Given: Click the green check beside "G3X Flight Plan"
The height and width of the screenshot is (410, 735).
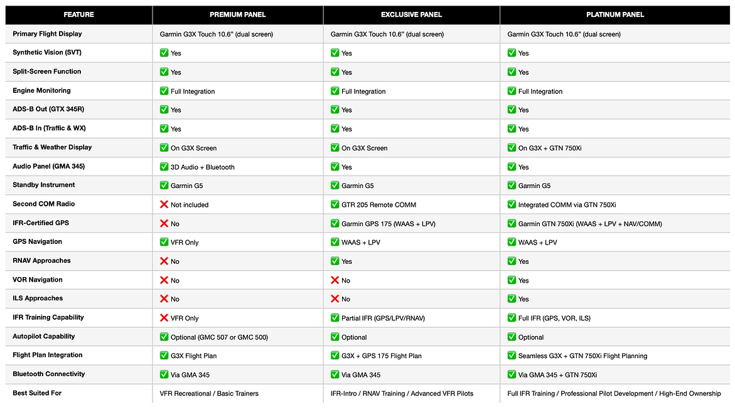Looking at the screenshot, I should pyautogui.click(x=164, y=355).
